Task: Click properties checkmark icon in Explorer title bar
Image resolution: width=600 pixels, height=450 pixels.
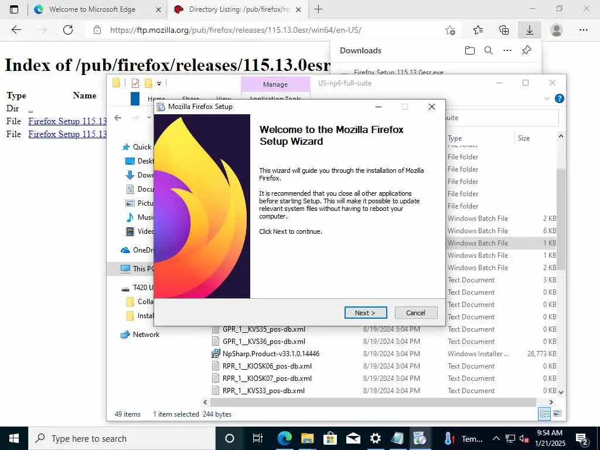Action: 135,83
